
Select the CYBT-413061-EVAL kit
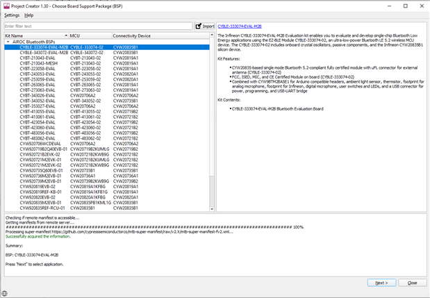tap(38, 117)
